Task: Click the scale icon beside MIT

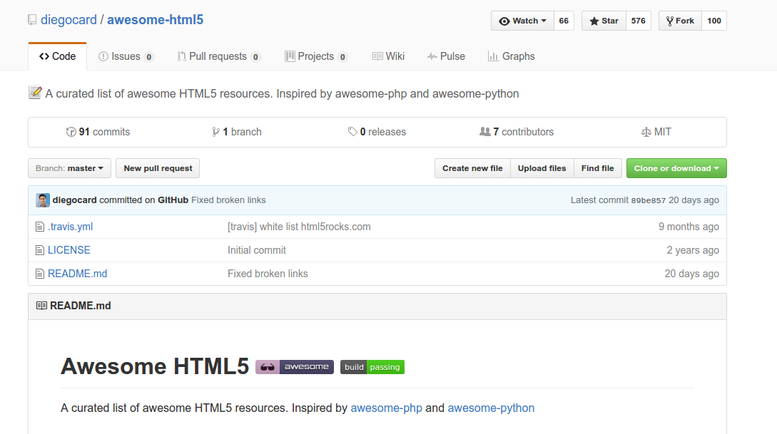Action: point(646,132)
